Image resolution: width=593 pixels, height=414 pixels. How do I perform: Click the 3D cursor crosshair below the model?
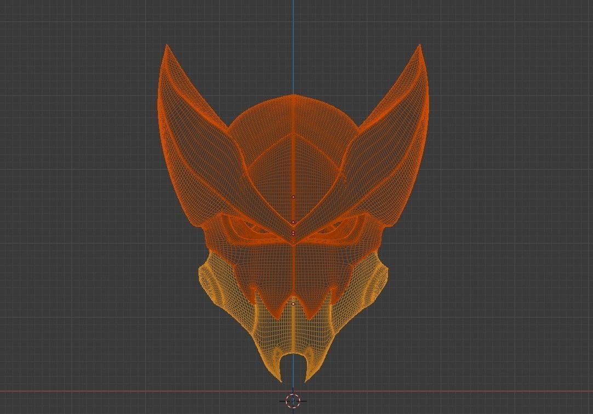pyautogui.click(x=293, y=400)
